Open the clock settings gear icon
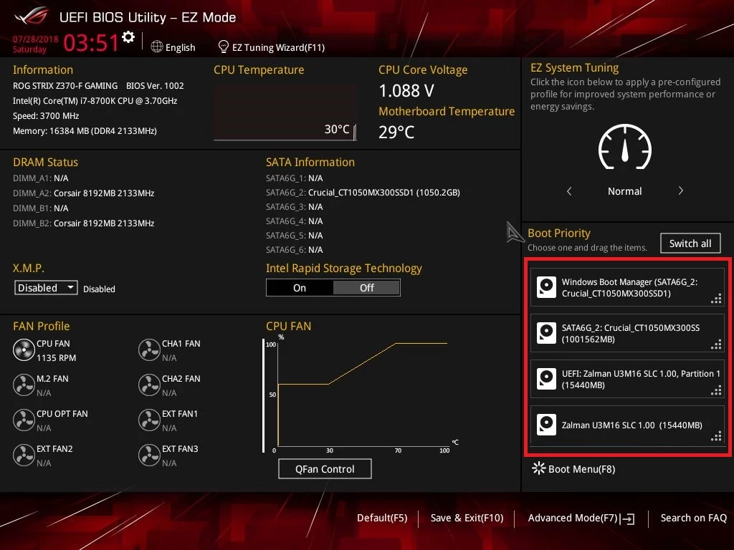Screen dimensions: 734x550 click(x=128, y=37)
